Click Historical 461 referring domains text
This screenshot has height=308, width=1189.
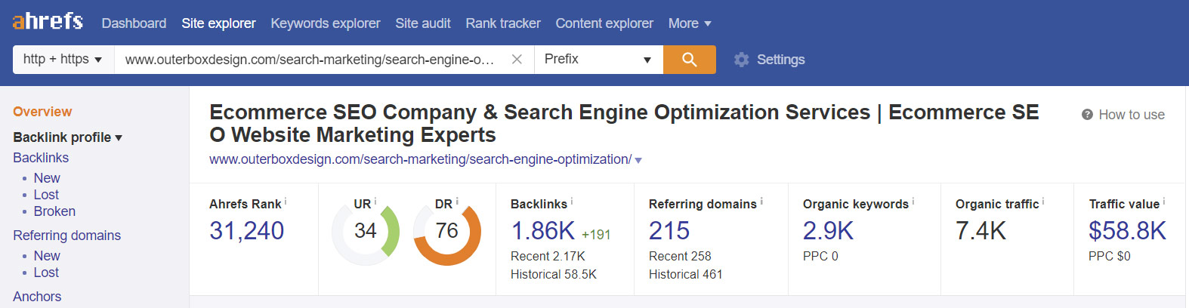pyautogui.click(x=686, y=275)
